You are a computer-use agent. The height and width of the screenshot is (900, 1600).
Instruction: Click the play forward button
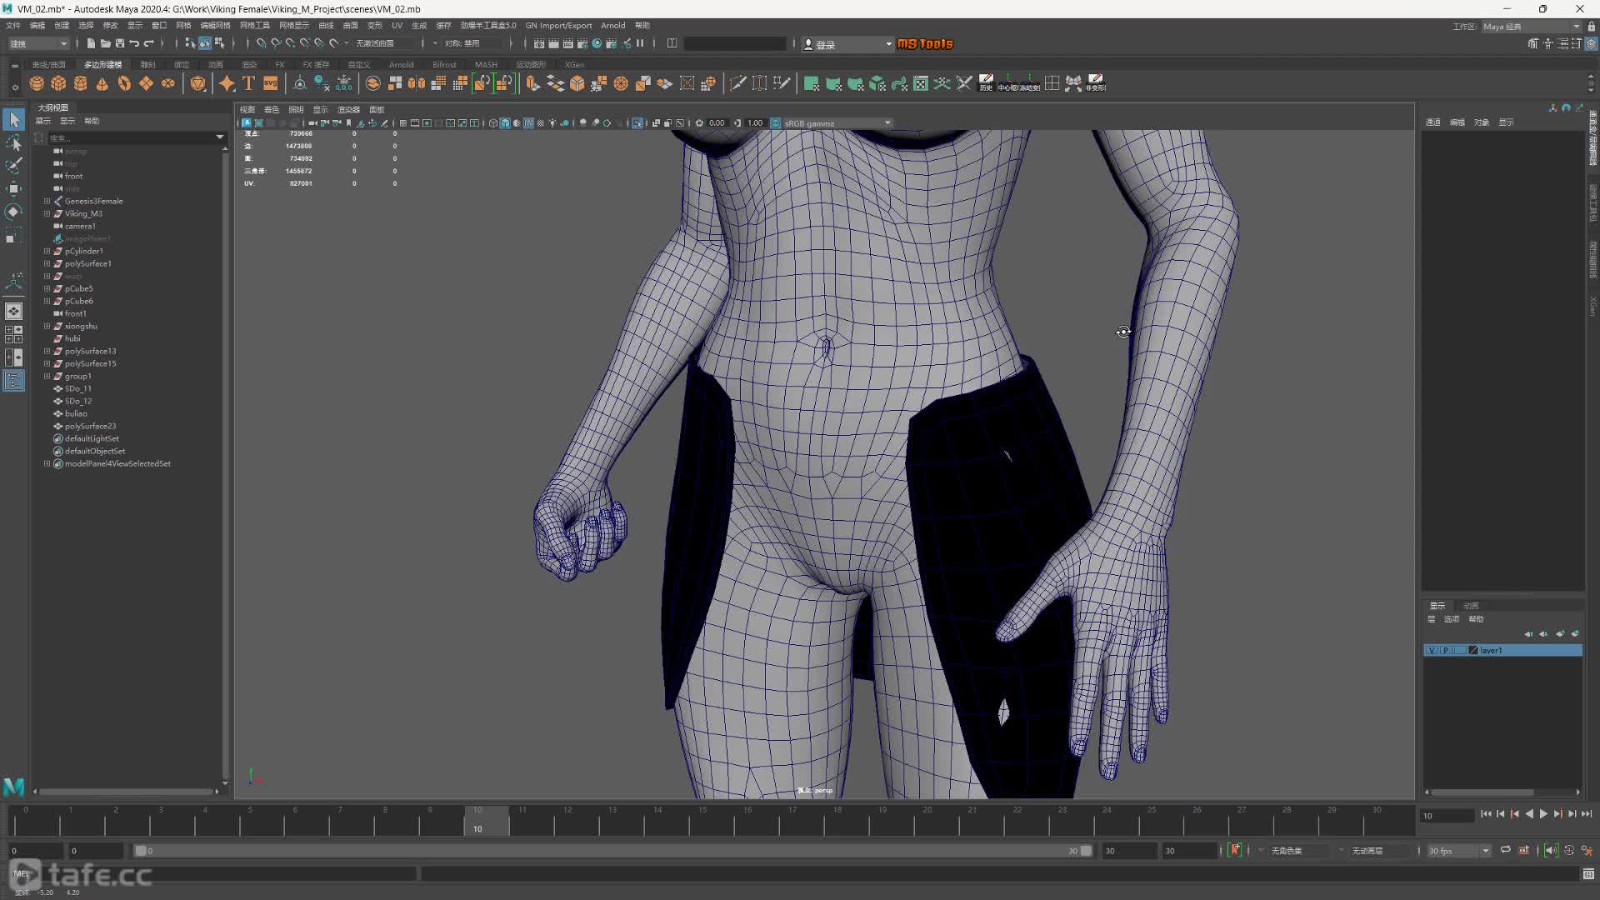pos(1543,814)
